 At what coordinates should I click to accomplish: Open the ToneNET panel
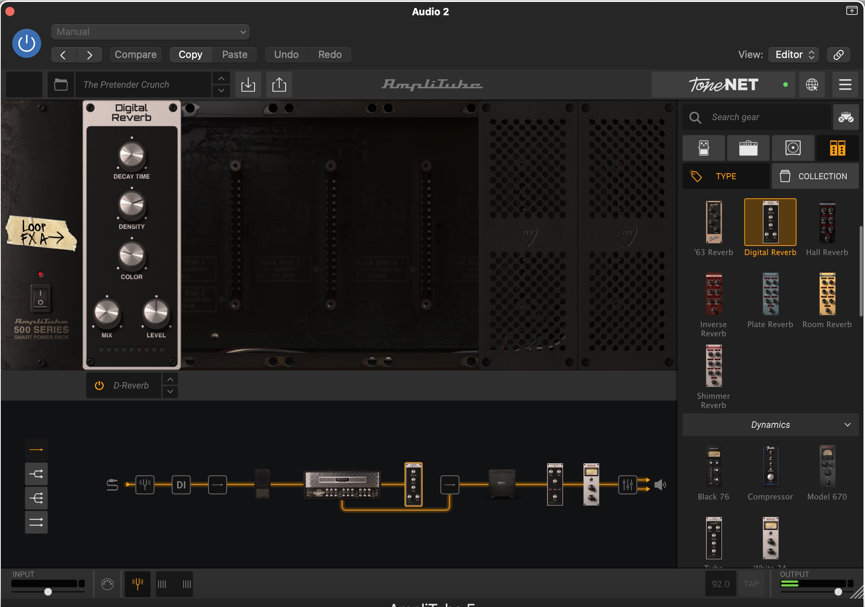click(723, 85)
